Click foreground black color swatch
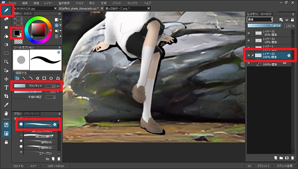298x169 pixels. click(x=17, y=33)
